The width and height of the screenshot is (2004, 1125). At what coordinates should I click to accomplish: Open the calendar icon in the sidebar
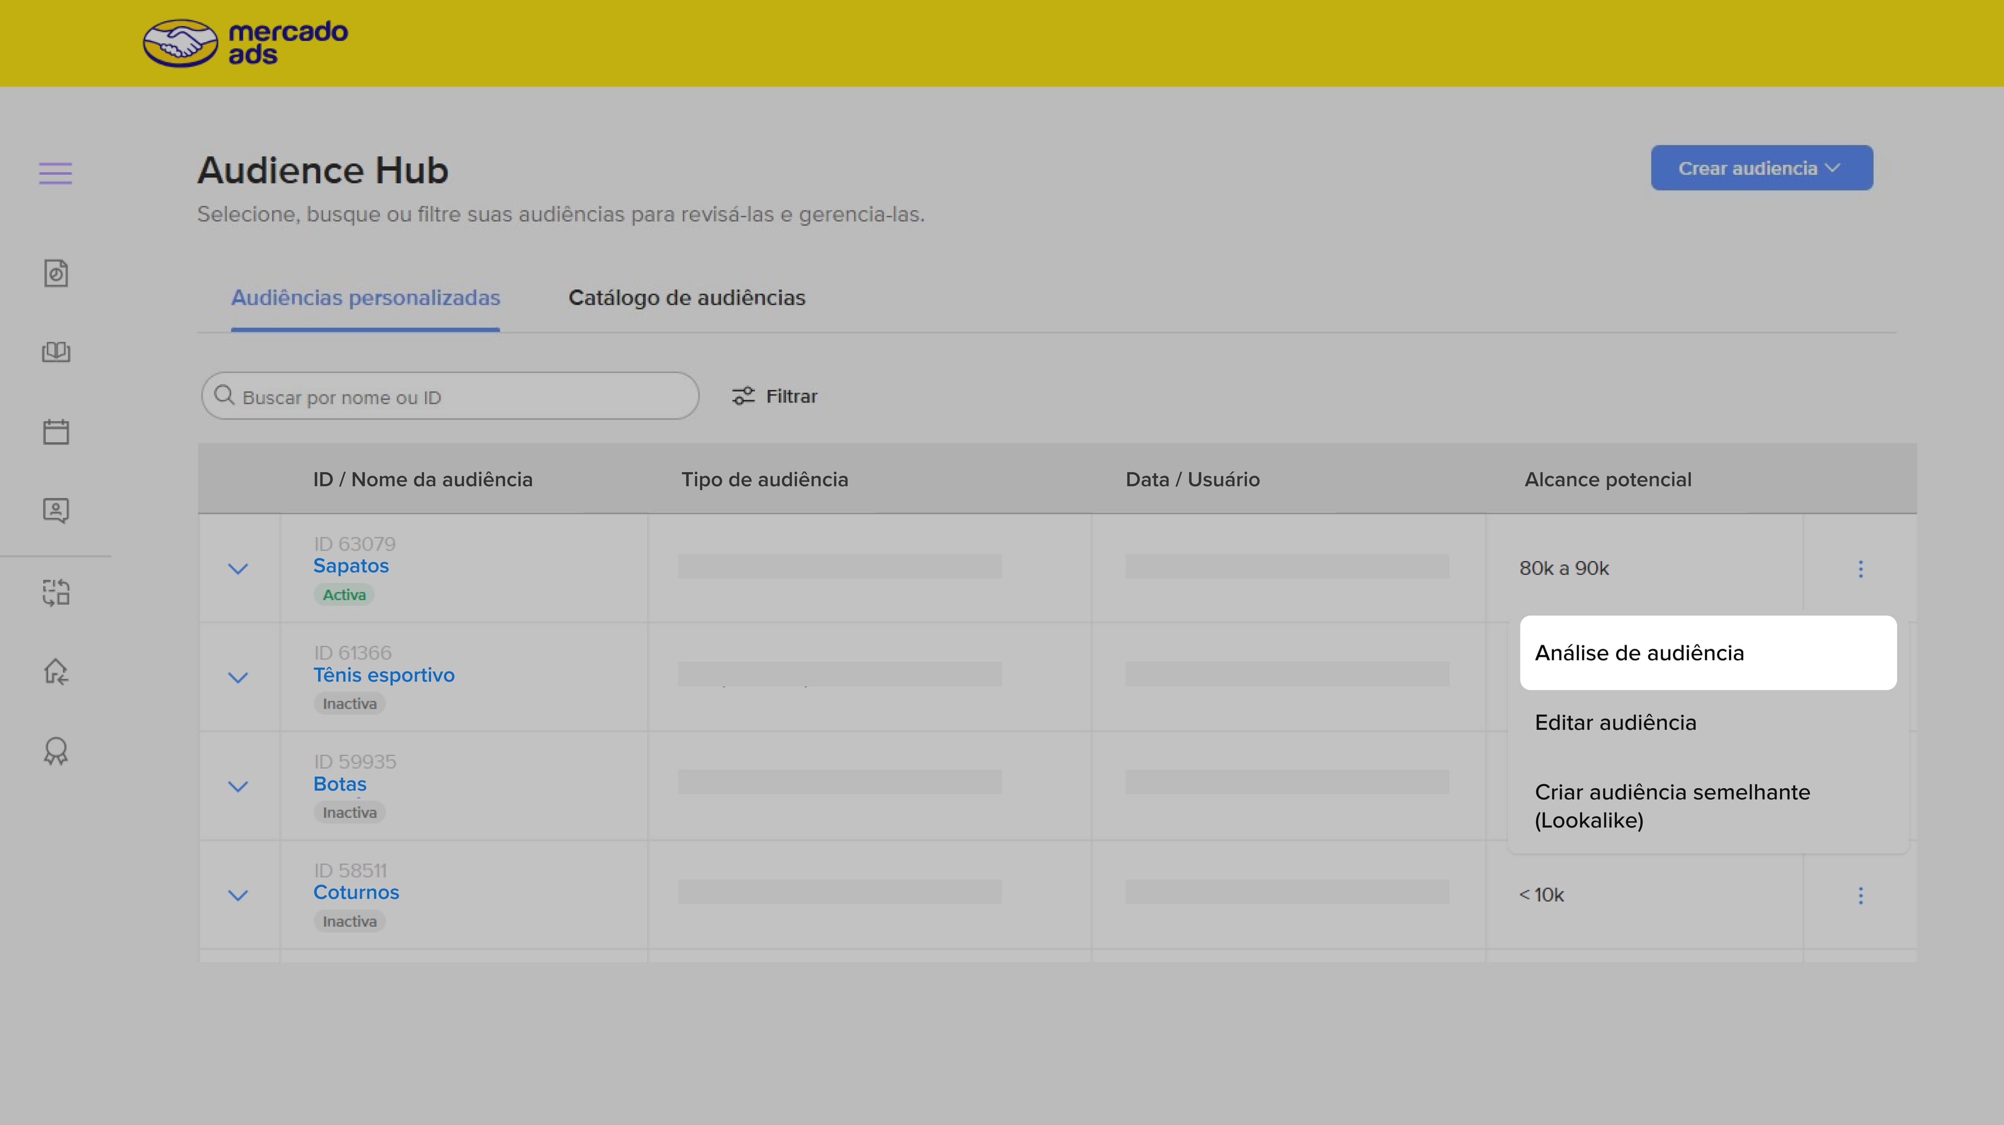(x=56, y=432)
